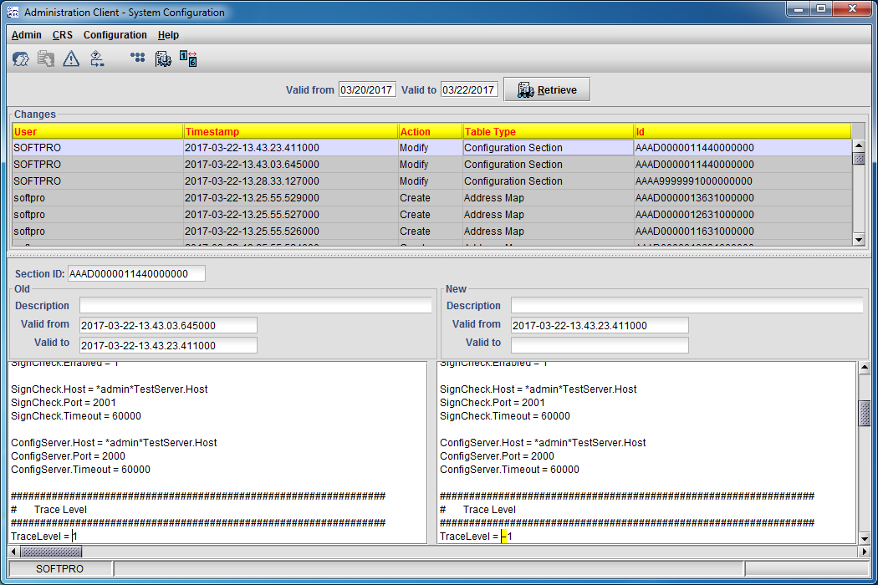Image resolution: width=878 pixels, height=585 pixels.
Task: Click the documents copy toolbar icon
Action: point(46,58)
